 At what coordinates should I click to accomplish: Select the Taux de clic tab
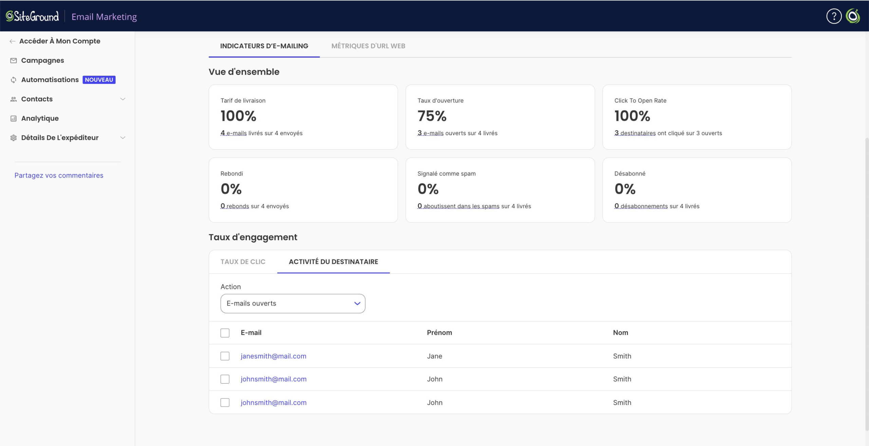243,262
